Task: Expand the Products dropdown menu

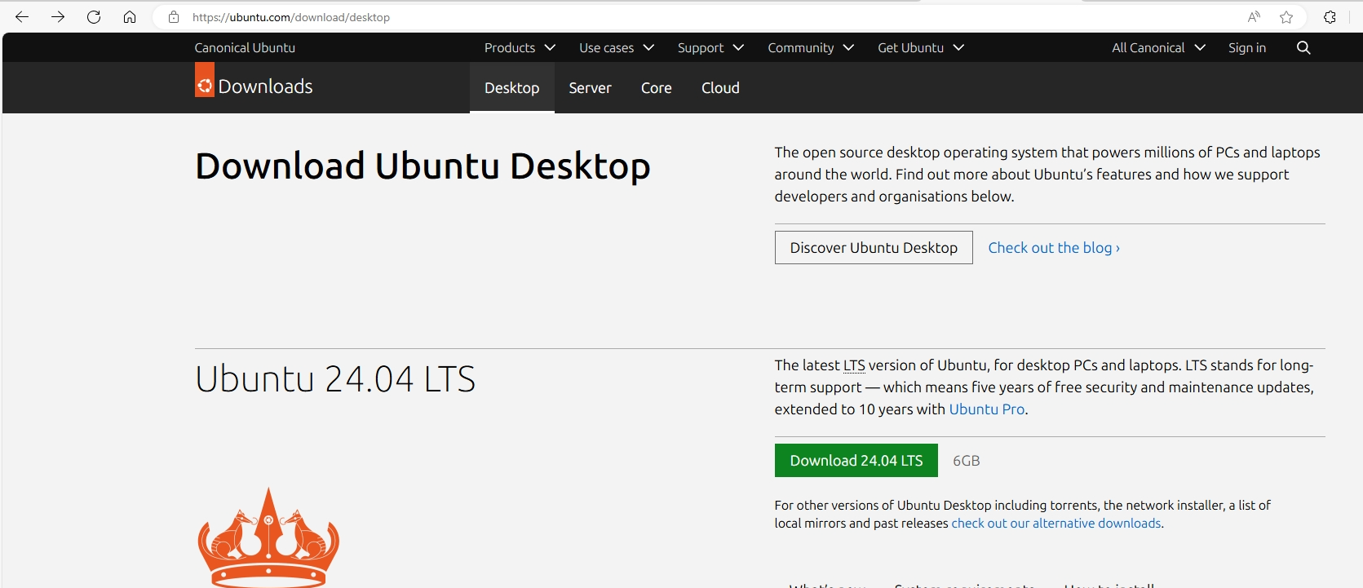Action: point(520,47)
